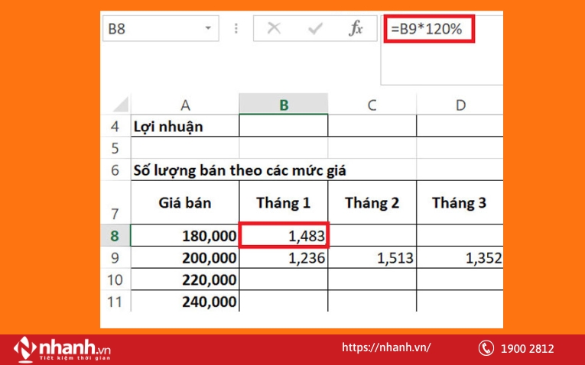Select column B header

[x=284, y=105]
